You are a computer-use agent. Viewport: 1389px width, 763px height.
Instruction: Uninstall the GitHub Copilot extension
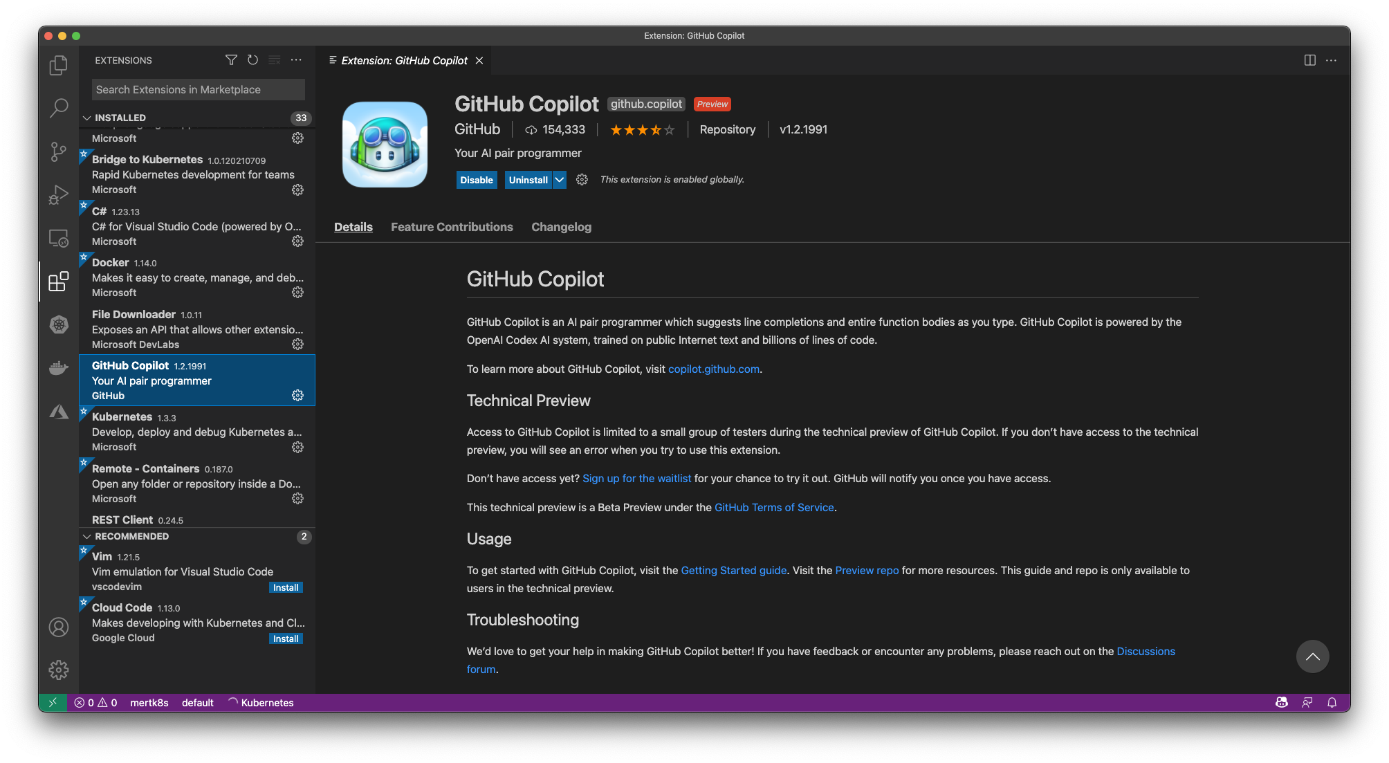528,180
